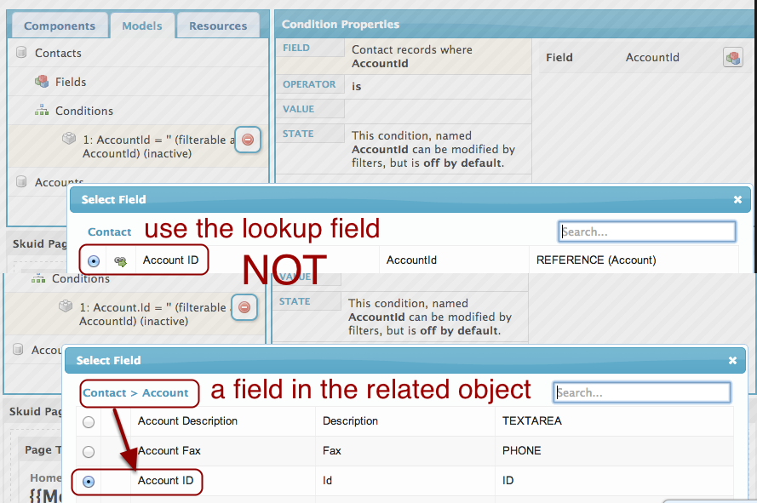This screenshot has height=503, width=757.
Task: Expand the Conditions node under Fields
Action: pos(83,111)
